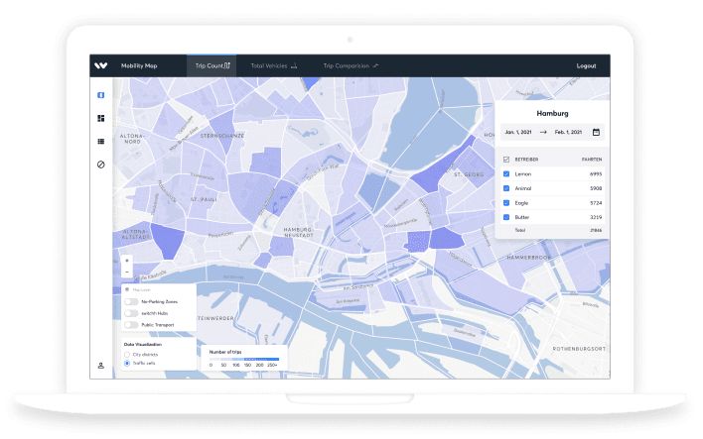Zoom in on the map
This screenshot has height=439, width=703.
[x=127, y=261]
